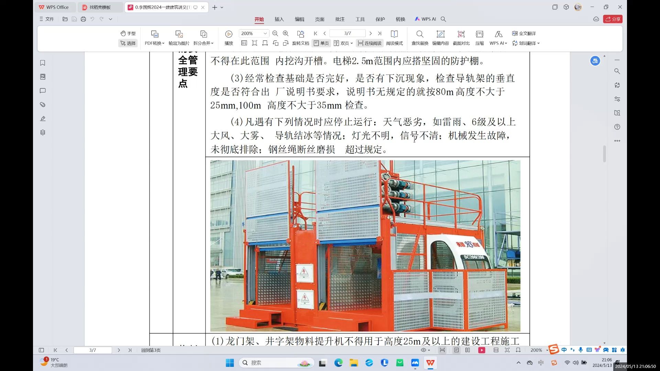The image size is (660, 371).
Task: Open 文件 menu
Action: click(x=46, y=19)
